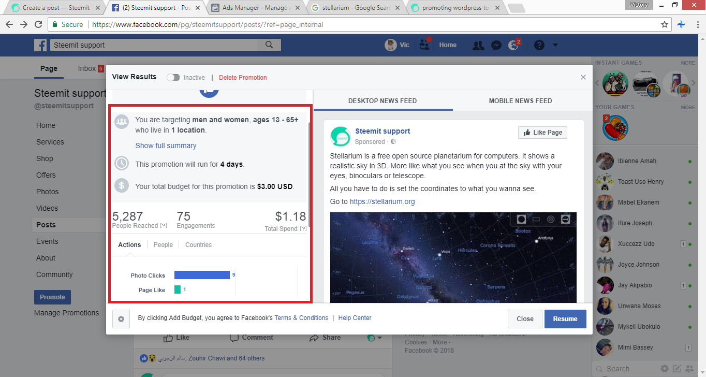
Task: Click Comment button under the post
Action: [251, 337]
